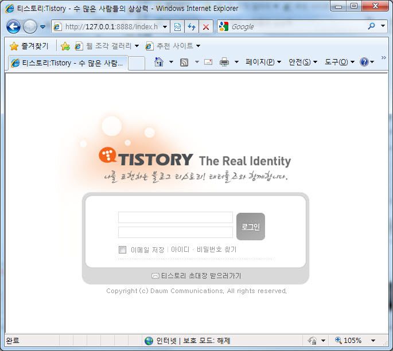Open 아이디 · 비밀번호 찾기 link

[204, 249]
